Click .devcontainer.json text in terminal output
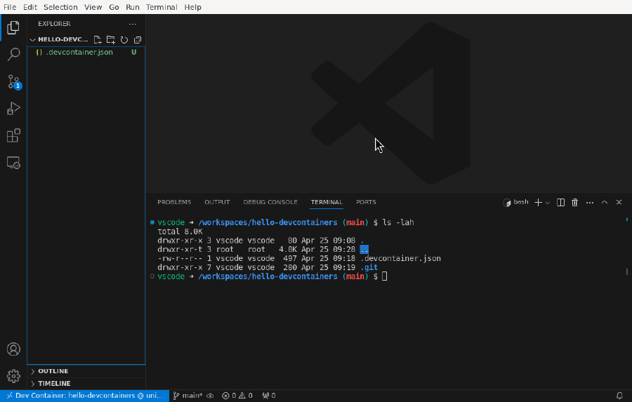The height and width of the screenshot is (402, 632). point(400,259)
